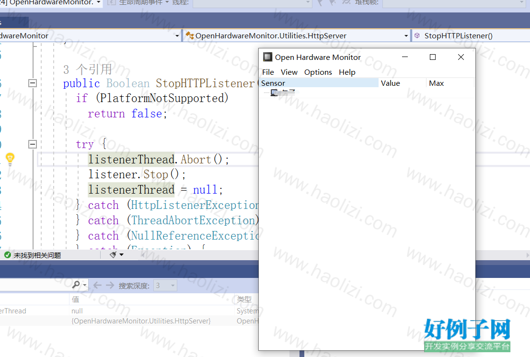The width and height of the screenshot is (530, 357).
Task: Click the horizontal scrollbar left arrow in editor
Action: coord(143,255)
